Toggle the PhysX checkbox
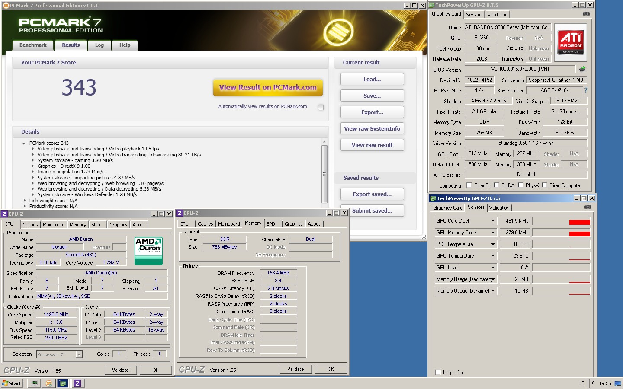This screenshot has height=389, width=623. pos(520,185)
